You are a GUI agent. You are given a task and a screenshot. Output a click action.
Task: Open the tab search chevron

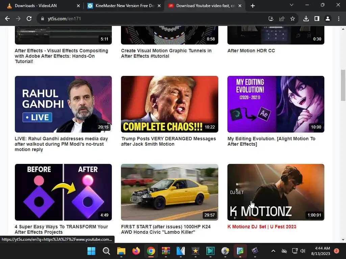pyautogui.click(x=292, y=5)
